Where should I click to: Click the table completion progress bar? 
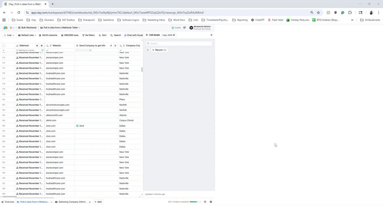tap(195, 202)
